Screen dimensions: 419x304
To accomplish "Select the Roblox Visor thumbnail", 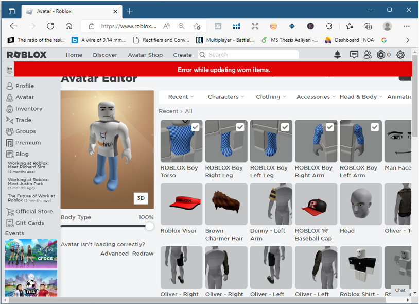I will pos(181,204).
